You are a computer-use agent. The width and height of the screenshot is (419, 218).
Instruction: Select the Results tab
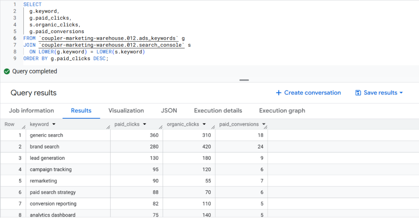(81, 110)
